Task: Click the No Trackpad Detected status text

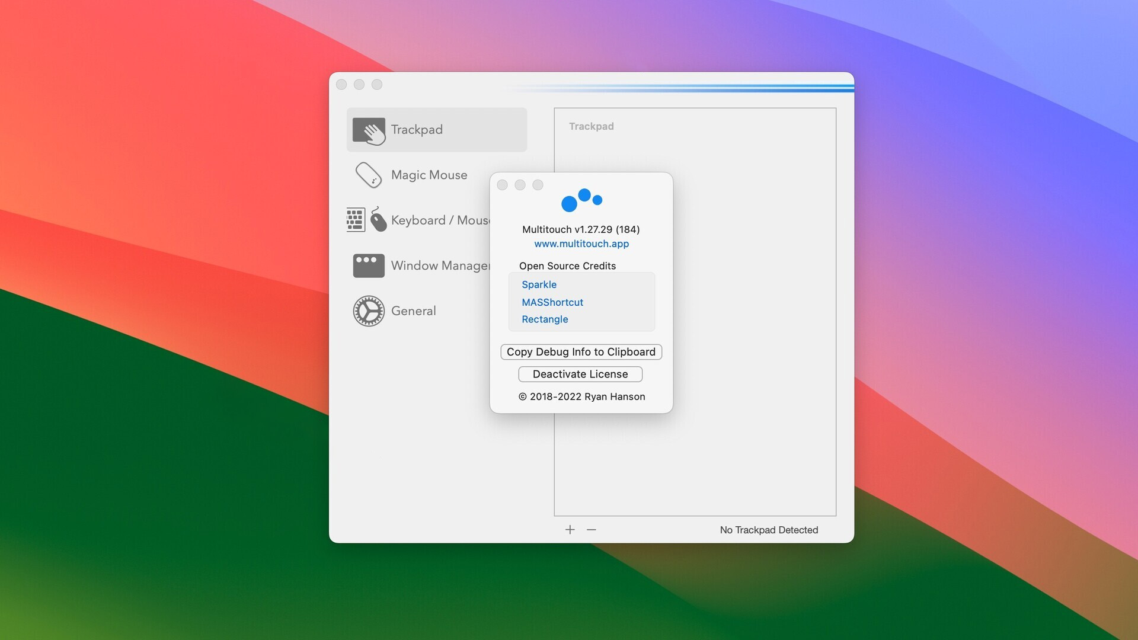Action: point(768,530)
